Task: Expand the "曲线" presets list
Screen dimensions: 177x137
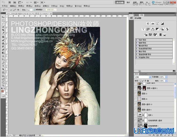Action: [137, 43]
